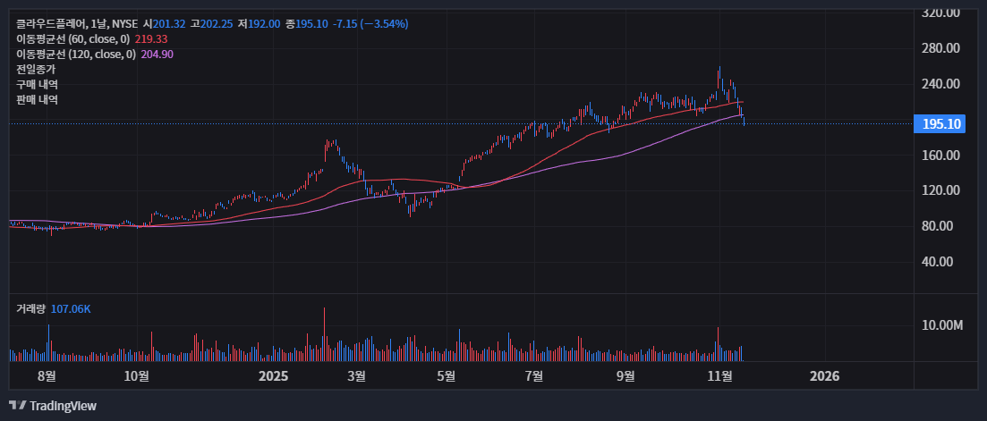Image resolution: width=987 pixels, height=421 pixels.
Task: Click the 320.00 level on the price axis
Action: [940, 13]
